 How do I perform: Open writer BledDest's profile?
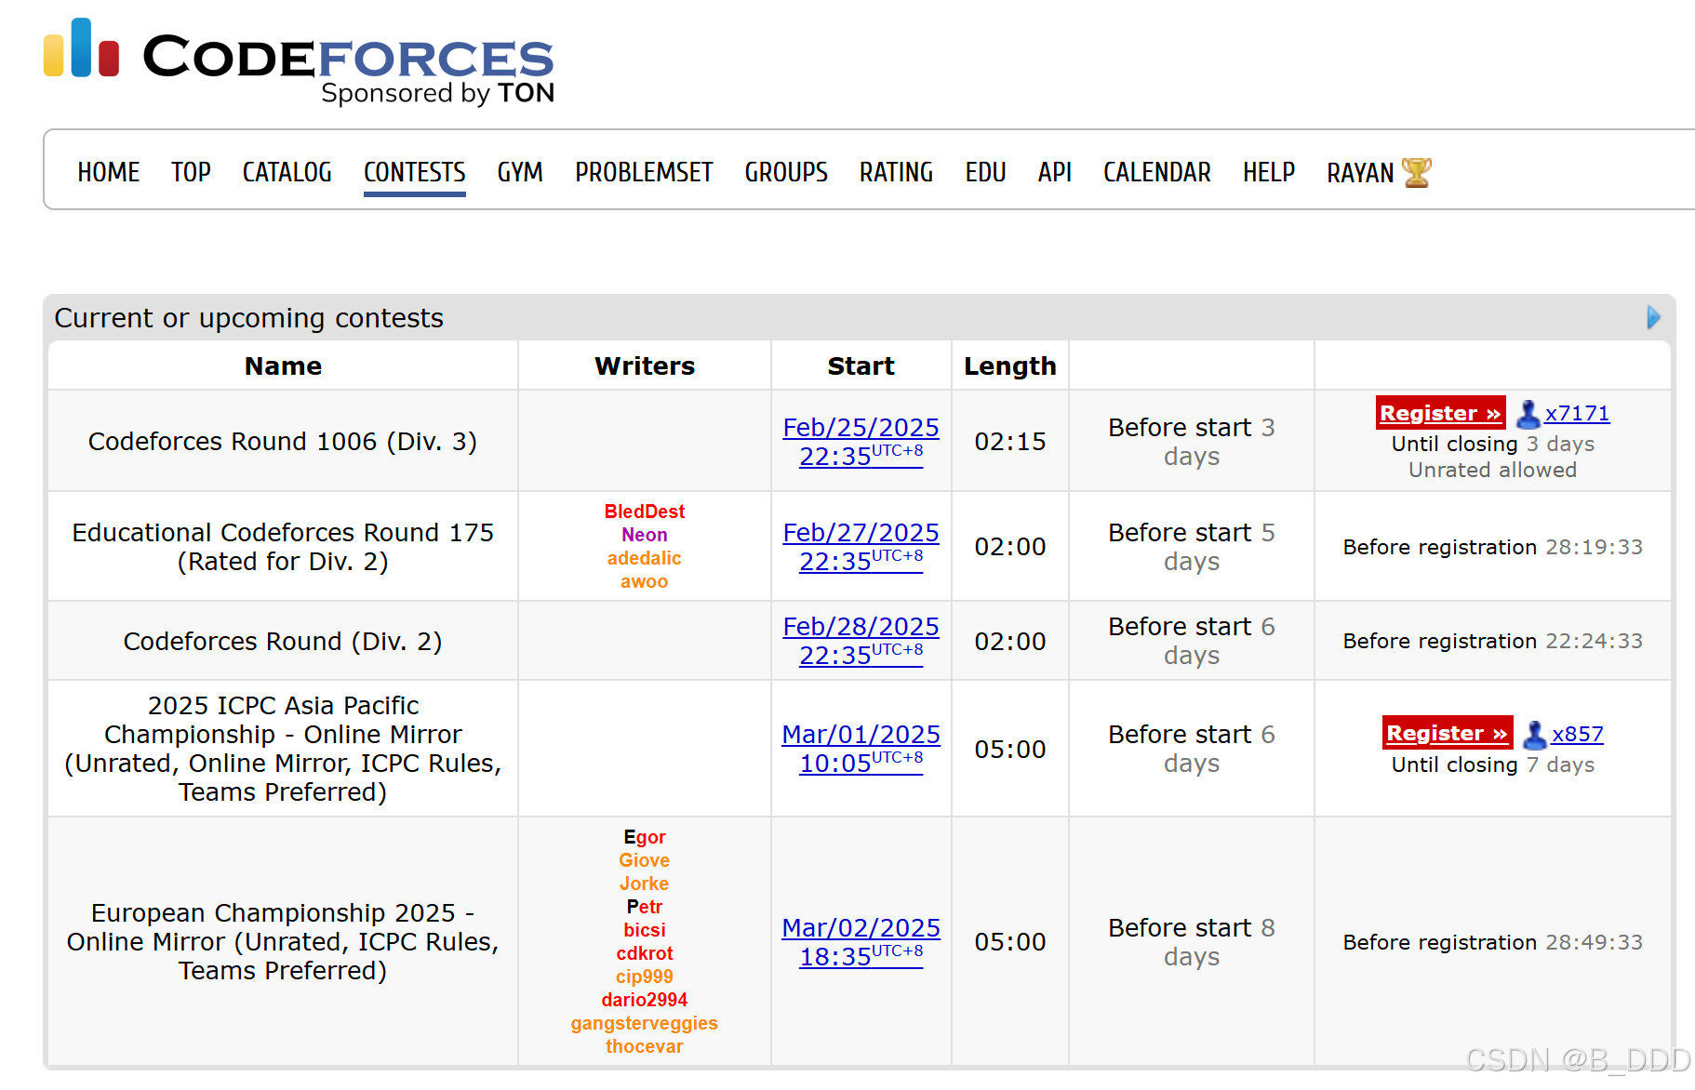click(644, 512)
